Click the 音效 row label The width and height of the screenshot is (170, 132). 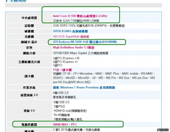click(29, 47)
